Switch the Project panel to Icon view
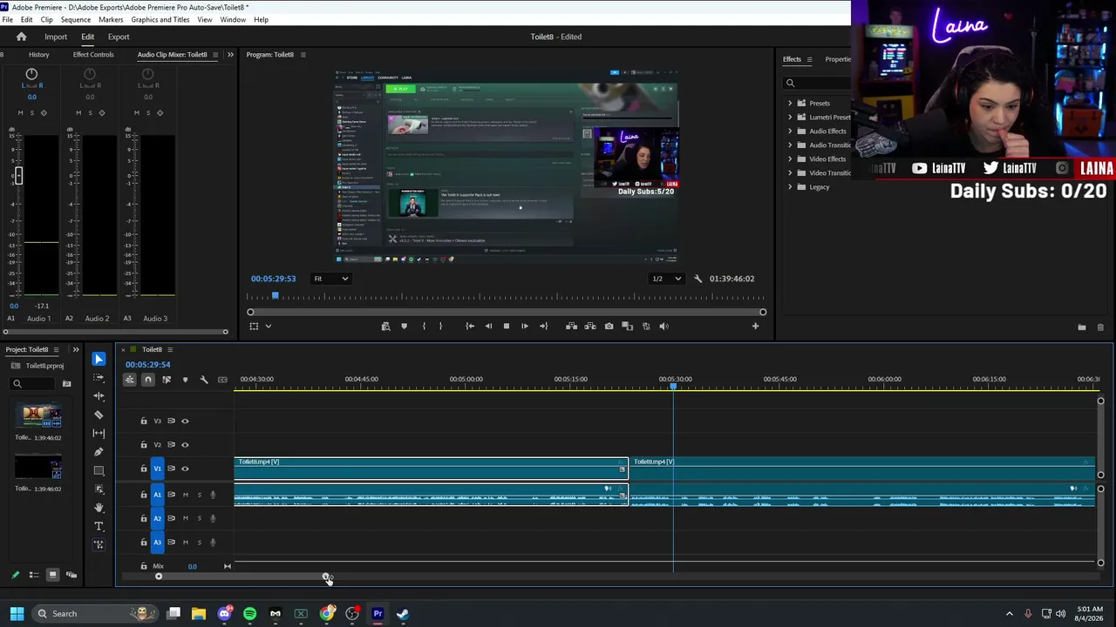The image size is (1116, 627). click(52, 575)
